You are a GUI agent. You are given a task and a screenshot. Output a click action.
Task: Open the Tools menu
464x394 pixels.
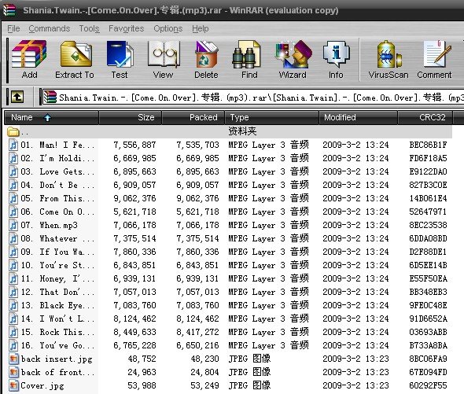point(89,28)
